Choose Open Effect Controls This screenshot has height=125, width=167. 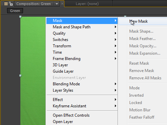click(x=82, y=115)
